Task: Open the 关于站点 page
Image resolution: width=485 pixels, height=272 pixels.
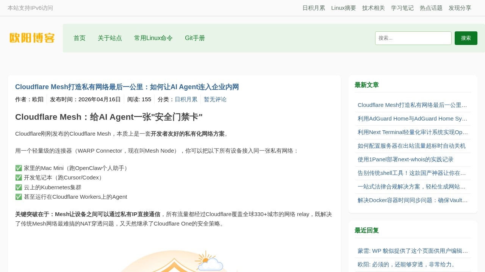Action: click(110, 38)
